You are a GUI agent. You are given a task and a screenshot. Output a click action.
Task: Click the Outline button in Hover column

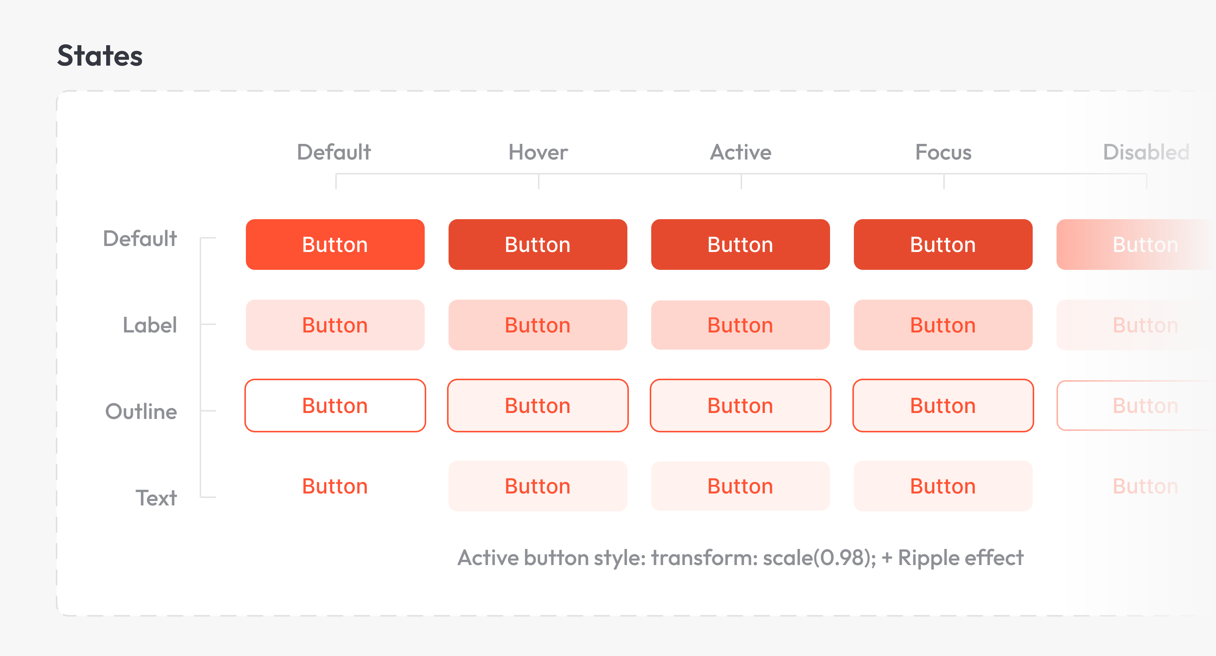[538, 406]
